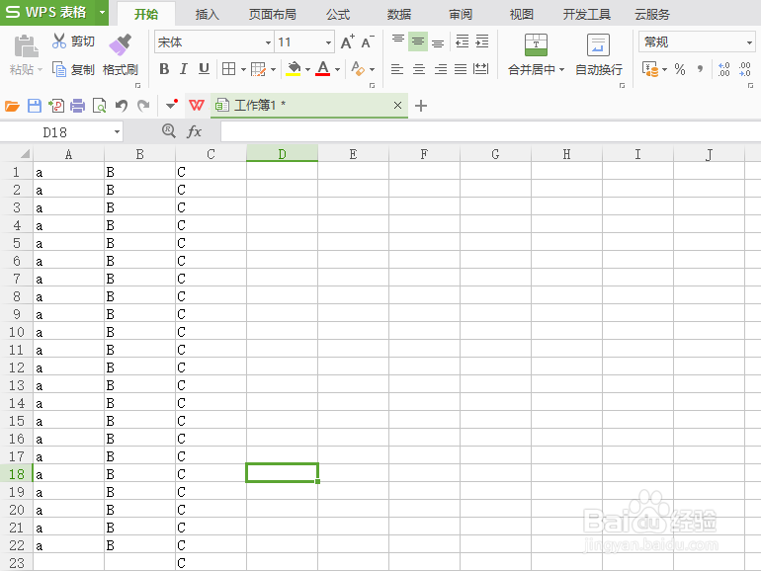Switch to the 页面布局 tab
The image size is (761, 571).
[x=272, y=14]
